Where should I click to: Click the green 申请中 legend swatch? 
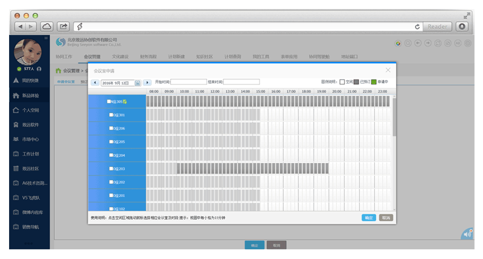point(374,82)
